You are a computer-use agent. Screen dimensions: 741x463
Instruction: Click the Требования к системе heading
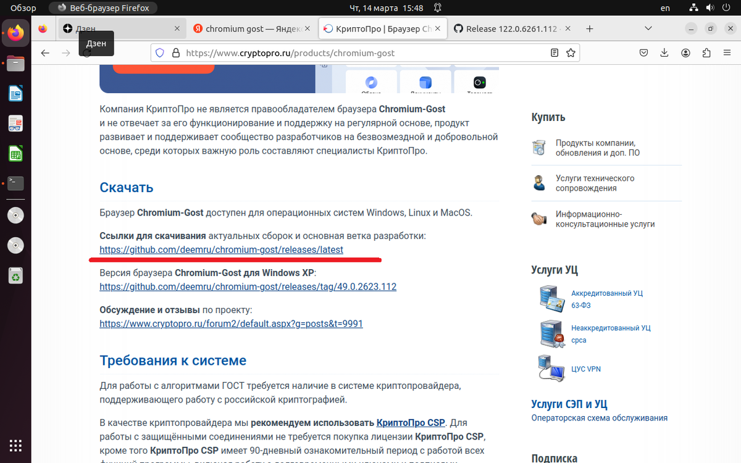pyautogui.click(x=173, y=361)
